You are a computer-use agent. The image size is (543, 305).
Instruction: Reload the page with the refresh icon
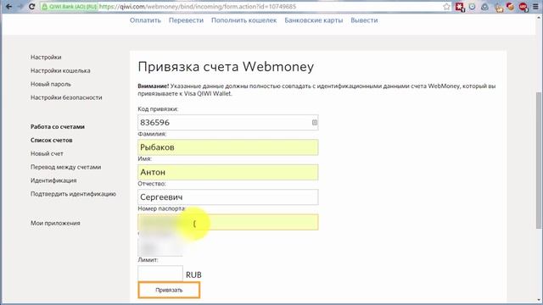[32, 7]
